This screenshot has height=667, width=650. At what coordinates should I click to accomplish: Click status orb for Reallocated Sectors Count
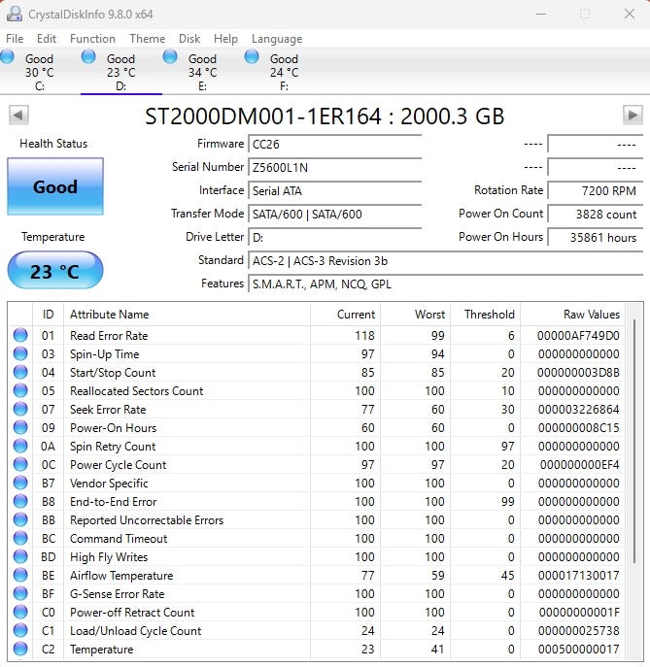[x=20, y=390]
